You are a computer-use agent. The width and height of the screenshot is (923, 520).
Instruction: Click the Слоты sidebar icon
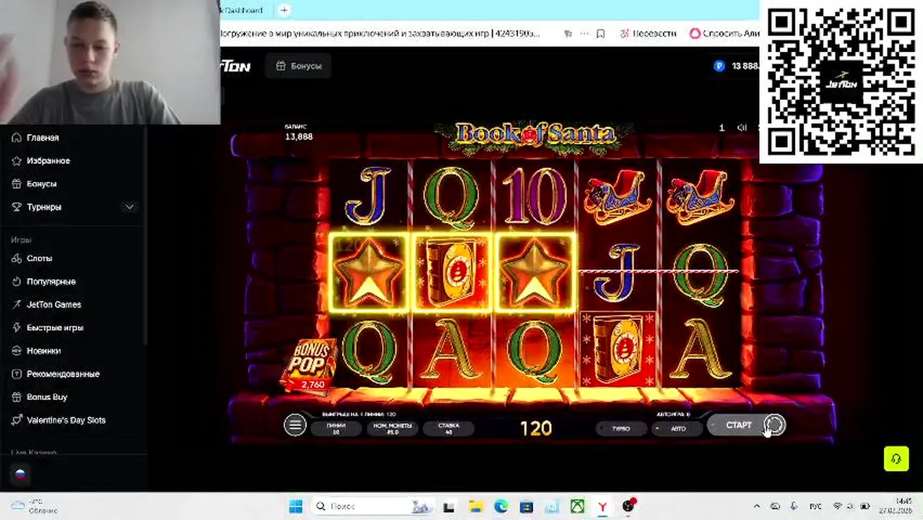(17, 258)
